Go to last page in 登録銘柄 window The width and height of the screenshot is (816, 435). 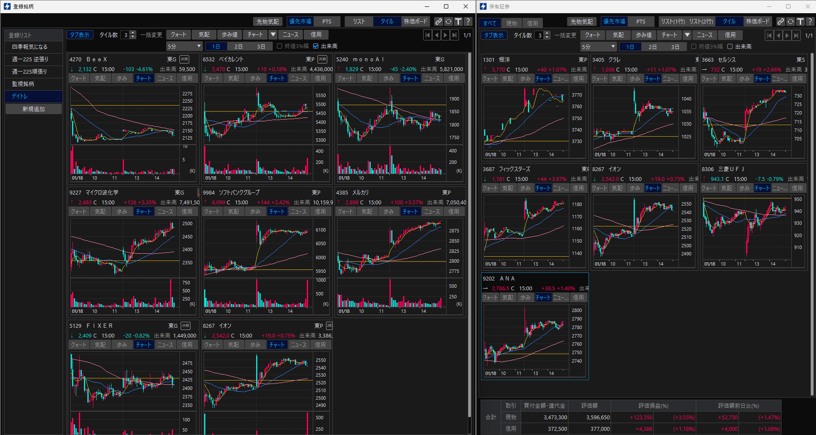[x=455, y=35]
